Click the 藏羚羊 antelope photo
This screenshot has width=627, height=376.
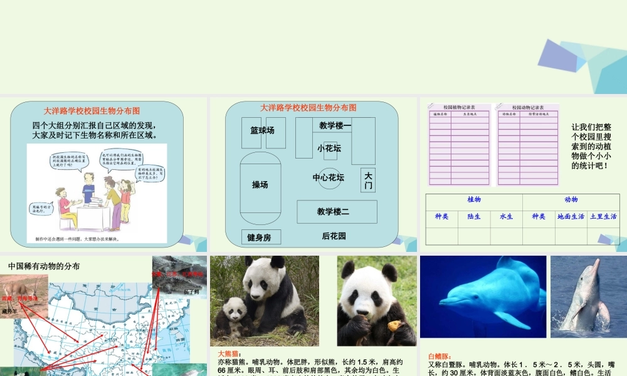[x=24, y=296]
